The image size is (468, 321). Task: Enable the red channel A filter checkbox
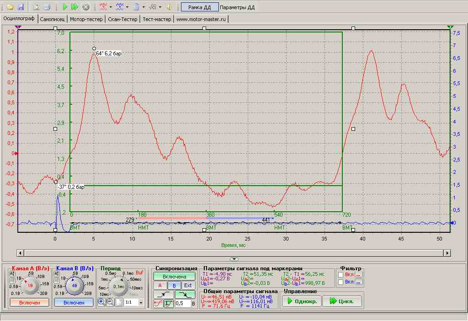point(341,274)
